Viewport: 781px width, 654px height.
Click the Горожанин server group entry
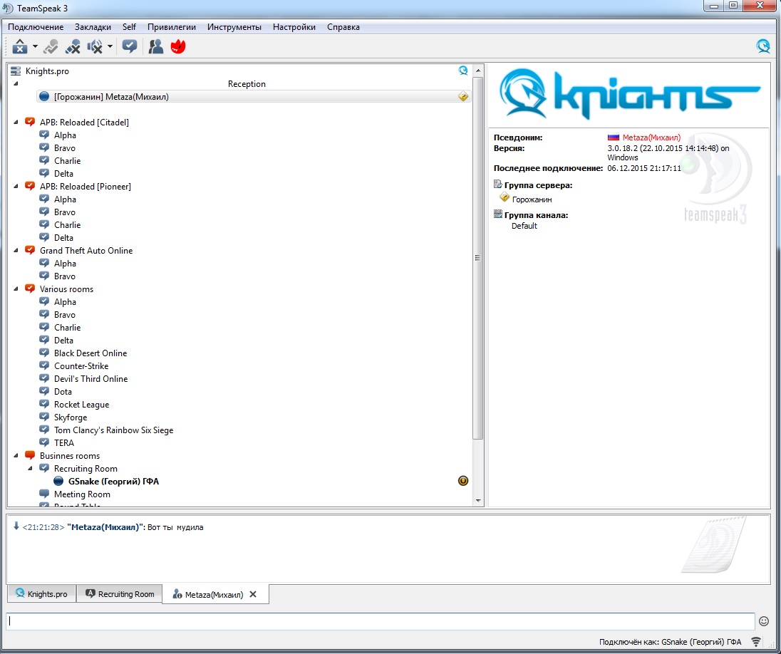[x=532, y=199]
